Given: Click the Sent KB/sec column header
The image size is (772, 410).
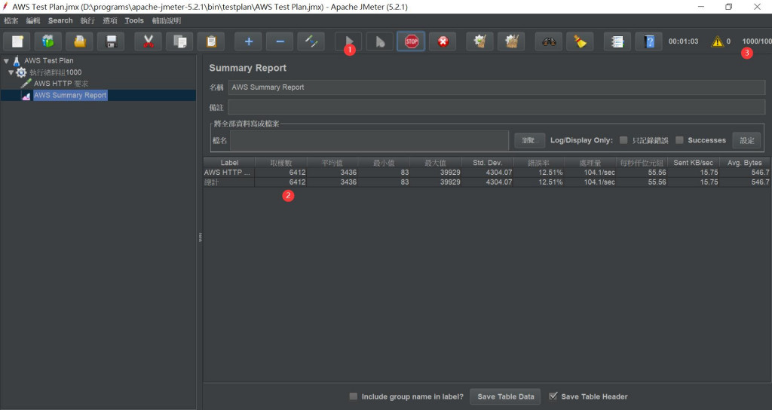Looking at the screenshot, I should pos(694,163).
